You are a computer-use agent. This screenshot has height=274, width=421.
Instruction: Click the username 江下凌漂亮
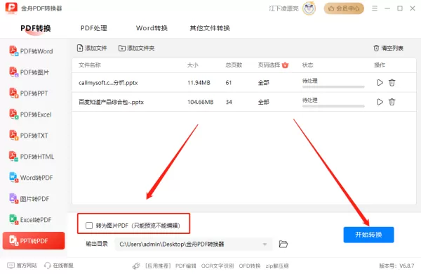tap(283, 8)
